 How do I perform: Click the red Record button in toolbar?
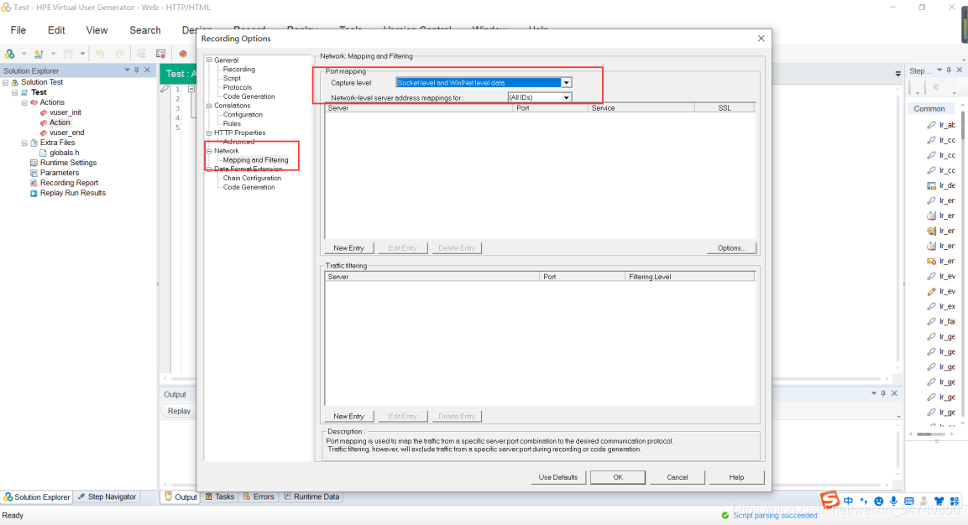[x=182, y=54]
